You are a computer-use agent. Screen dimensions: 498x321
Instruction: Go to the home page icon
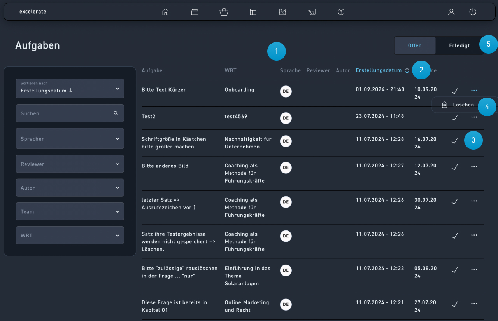pos(165,12)
